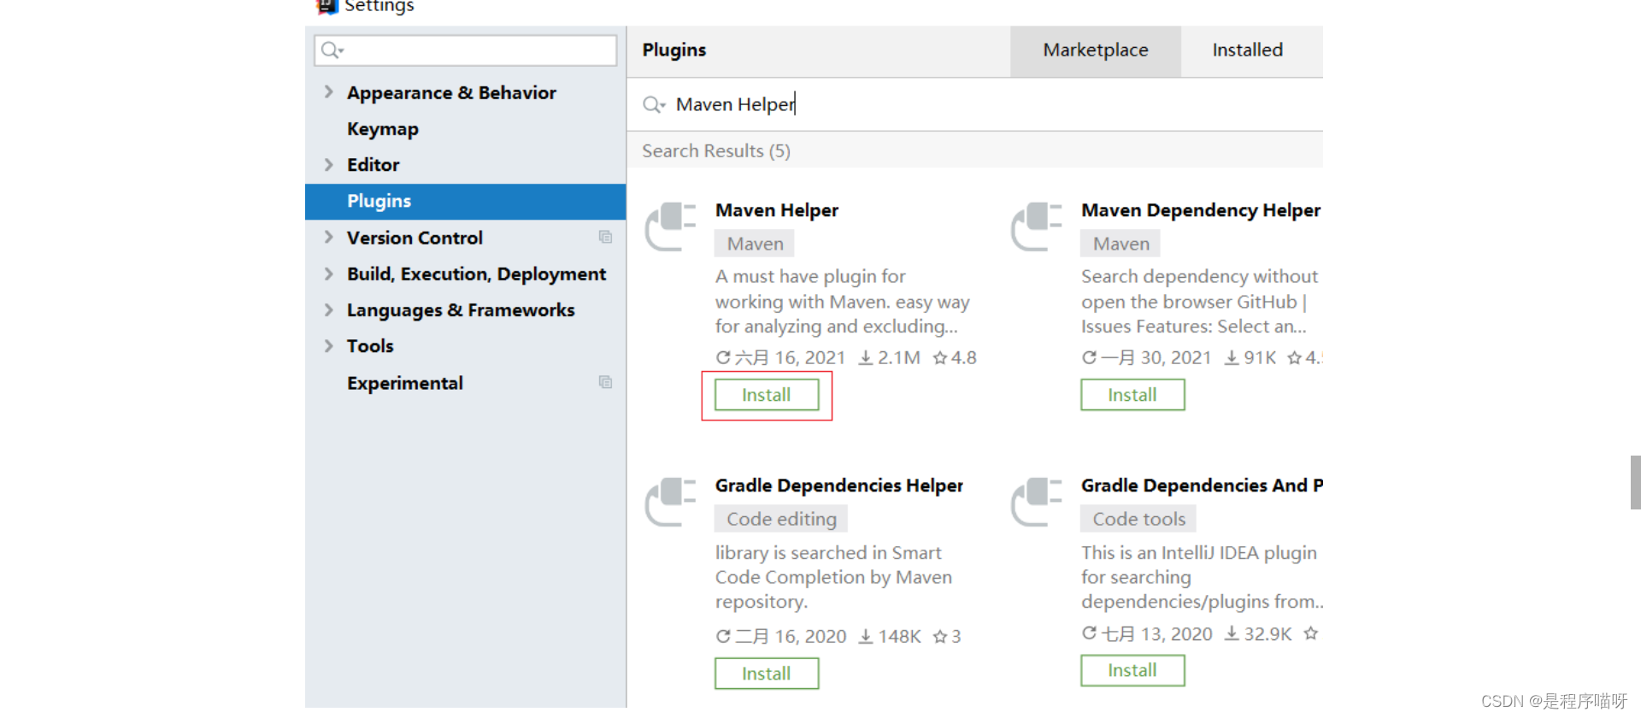Click the Maven Helper rating star
This screenshot has height=718, width=1641.
click(x=940, y=357)
